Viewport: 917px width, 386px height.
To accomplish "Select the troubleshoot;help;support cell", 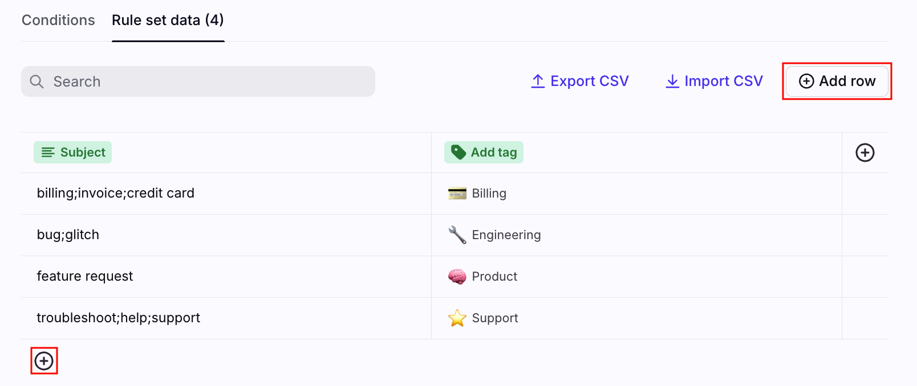I will tap(226, 318).
